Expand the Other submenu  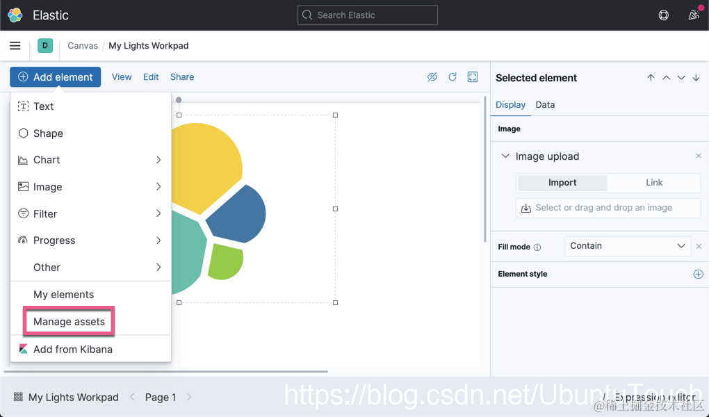tap(90, 268)
